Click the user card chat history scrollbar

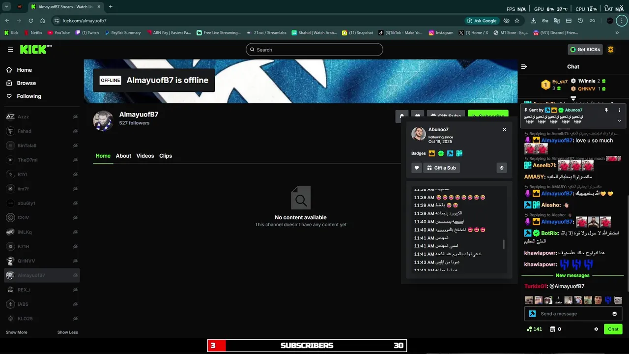[x=504, y=244]
